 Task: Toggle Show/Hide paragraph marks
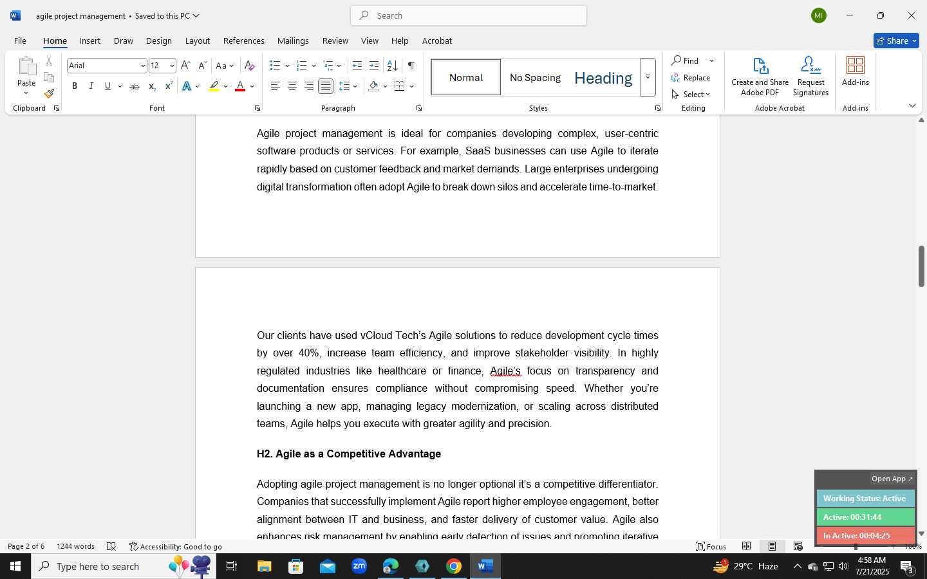pyautogui.click(x=411, y=66)
